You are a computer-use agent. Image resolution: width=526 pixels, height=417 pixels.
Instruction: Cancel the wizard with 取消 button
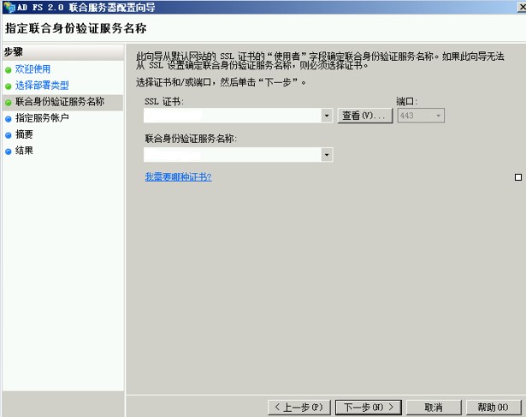433,407
